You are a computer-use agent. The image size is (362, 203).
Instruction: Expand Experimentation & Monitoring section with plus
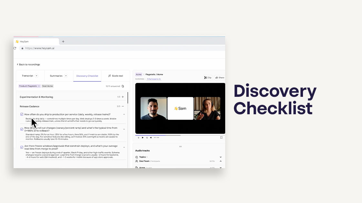pos(123,97)
